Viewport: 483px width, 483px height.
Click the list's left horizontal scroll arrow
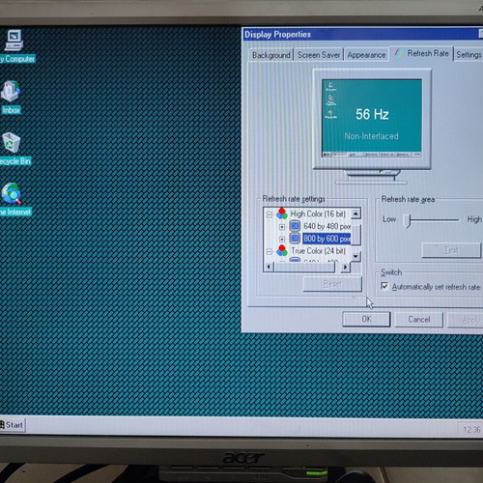pos(269,267)
